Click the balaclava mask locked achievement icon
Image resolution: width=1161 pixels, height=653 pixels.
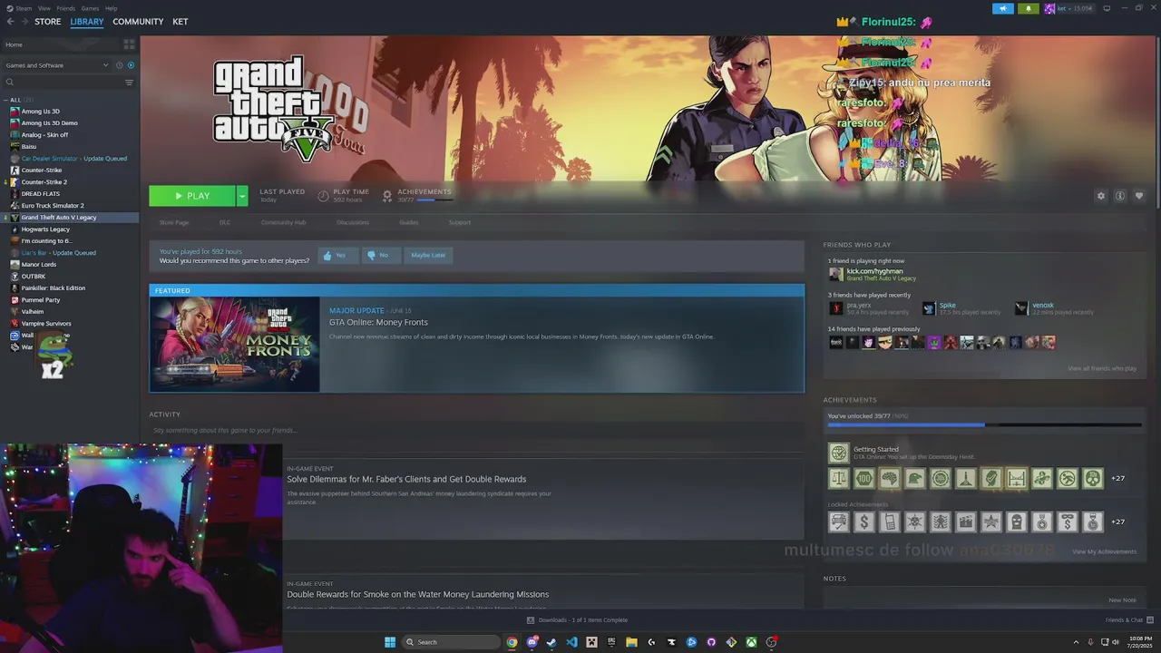1017,521
